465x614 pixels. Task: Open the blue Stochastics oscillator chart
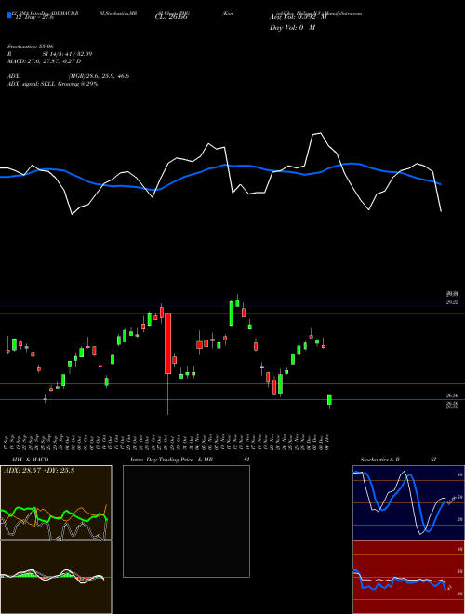pyautogui.click(x=408, y=502)
